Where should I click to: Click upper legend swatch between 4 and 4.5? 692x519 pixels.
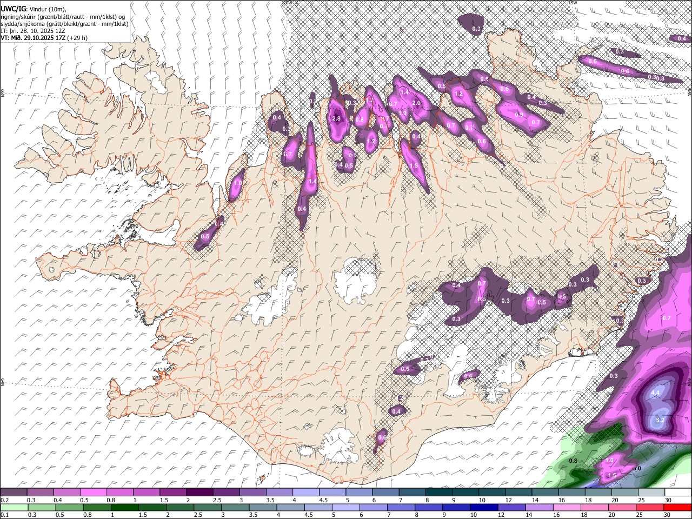point(306,492)
